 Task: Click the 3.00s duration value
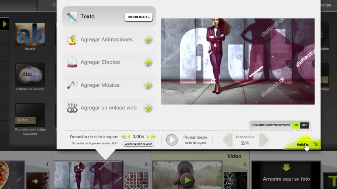click(x=138, y=137)
